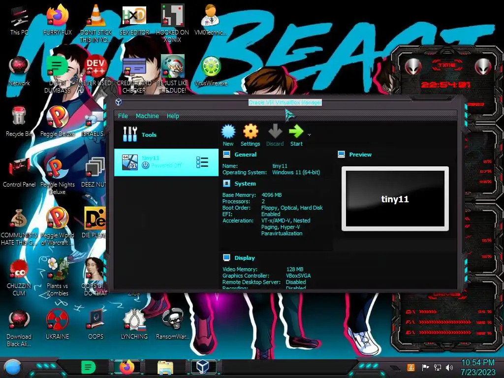Click the gadget digital clock 22:54
504x378 pixels.
(x=446, y=85)
